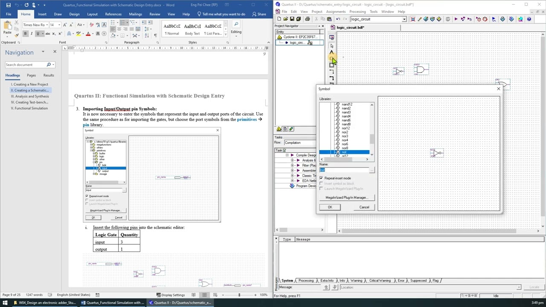Click the Find magnifier icon in Word

(x=236, y=24)
